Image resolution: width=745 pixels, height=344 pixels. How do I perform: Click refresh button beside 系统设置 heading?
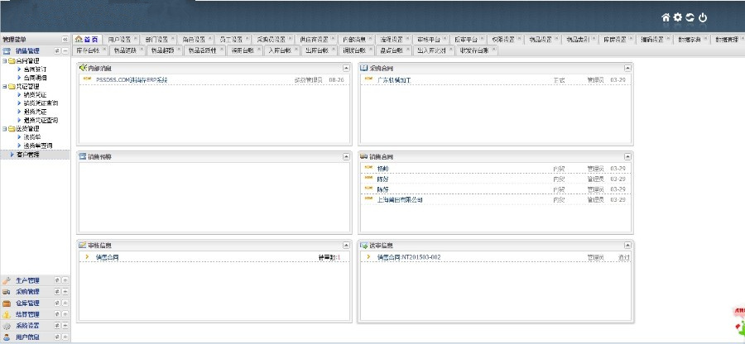pos(57,326)
